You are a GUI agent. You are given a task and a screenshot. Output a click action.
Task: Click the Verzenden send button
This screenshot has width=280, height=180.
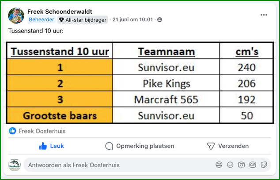click(228, 146)
